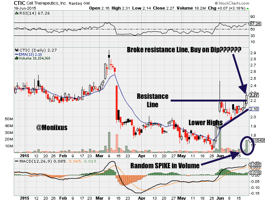Screen dimensions: 265x200
Task: Click the Volume legend bar icon
Action: pyautogui.click(x=16, y=58)
